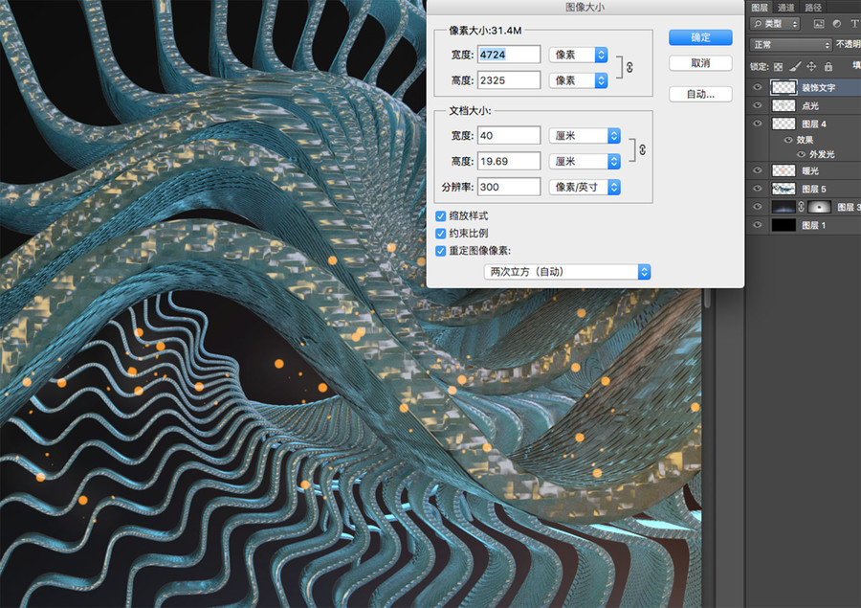Filter layers by adjustment layer icon

pos(837,24)
